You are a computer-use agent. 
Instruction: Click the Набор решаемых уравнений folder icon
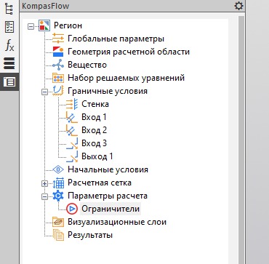pyautogui.click(x=58, y=78)
